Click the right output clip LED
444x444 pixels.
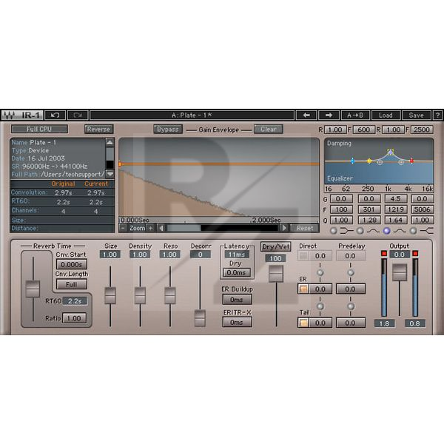[415, 253]
